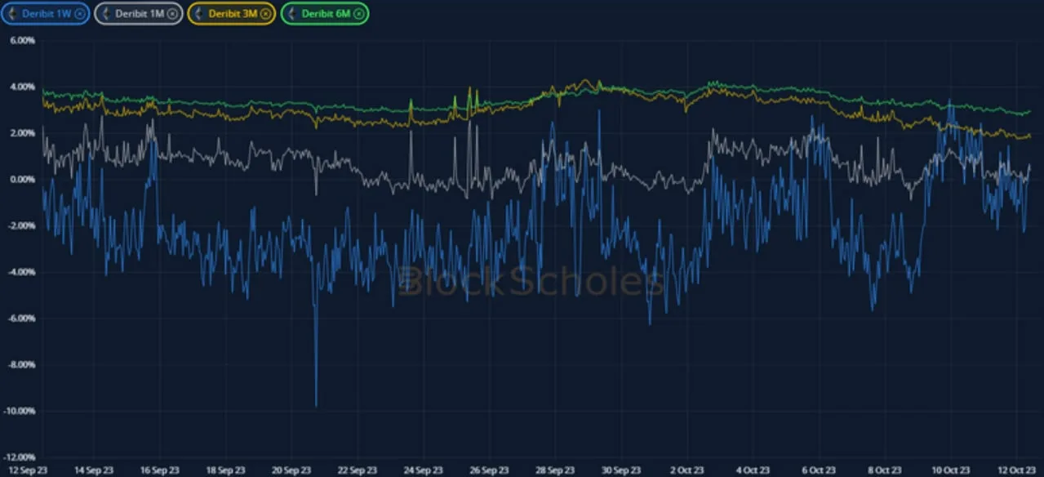Image resolution: width=1044 pixels, height=477 pixels.
Task: Click the -2.00% y-axis label
Action: pyautogui.click(x=20, y=225)
